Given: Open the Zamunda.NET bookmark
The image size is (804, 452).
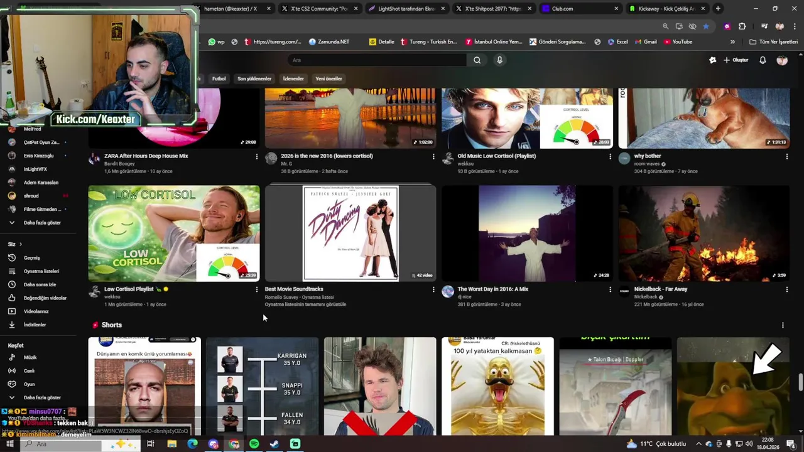Looking at the screenshot, I should point(329,42).
